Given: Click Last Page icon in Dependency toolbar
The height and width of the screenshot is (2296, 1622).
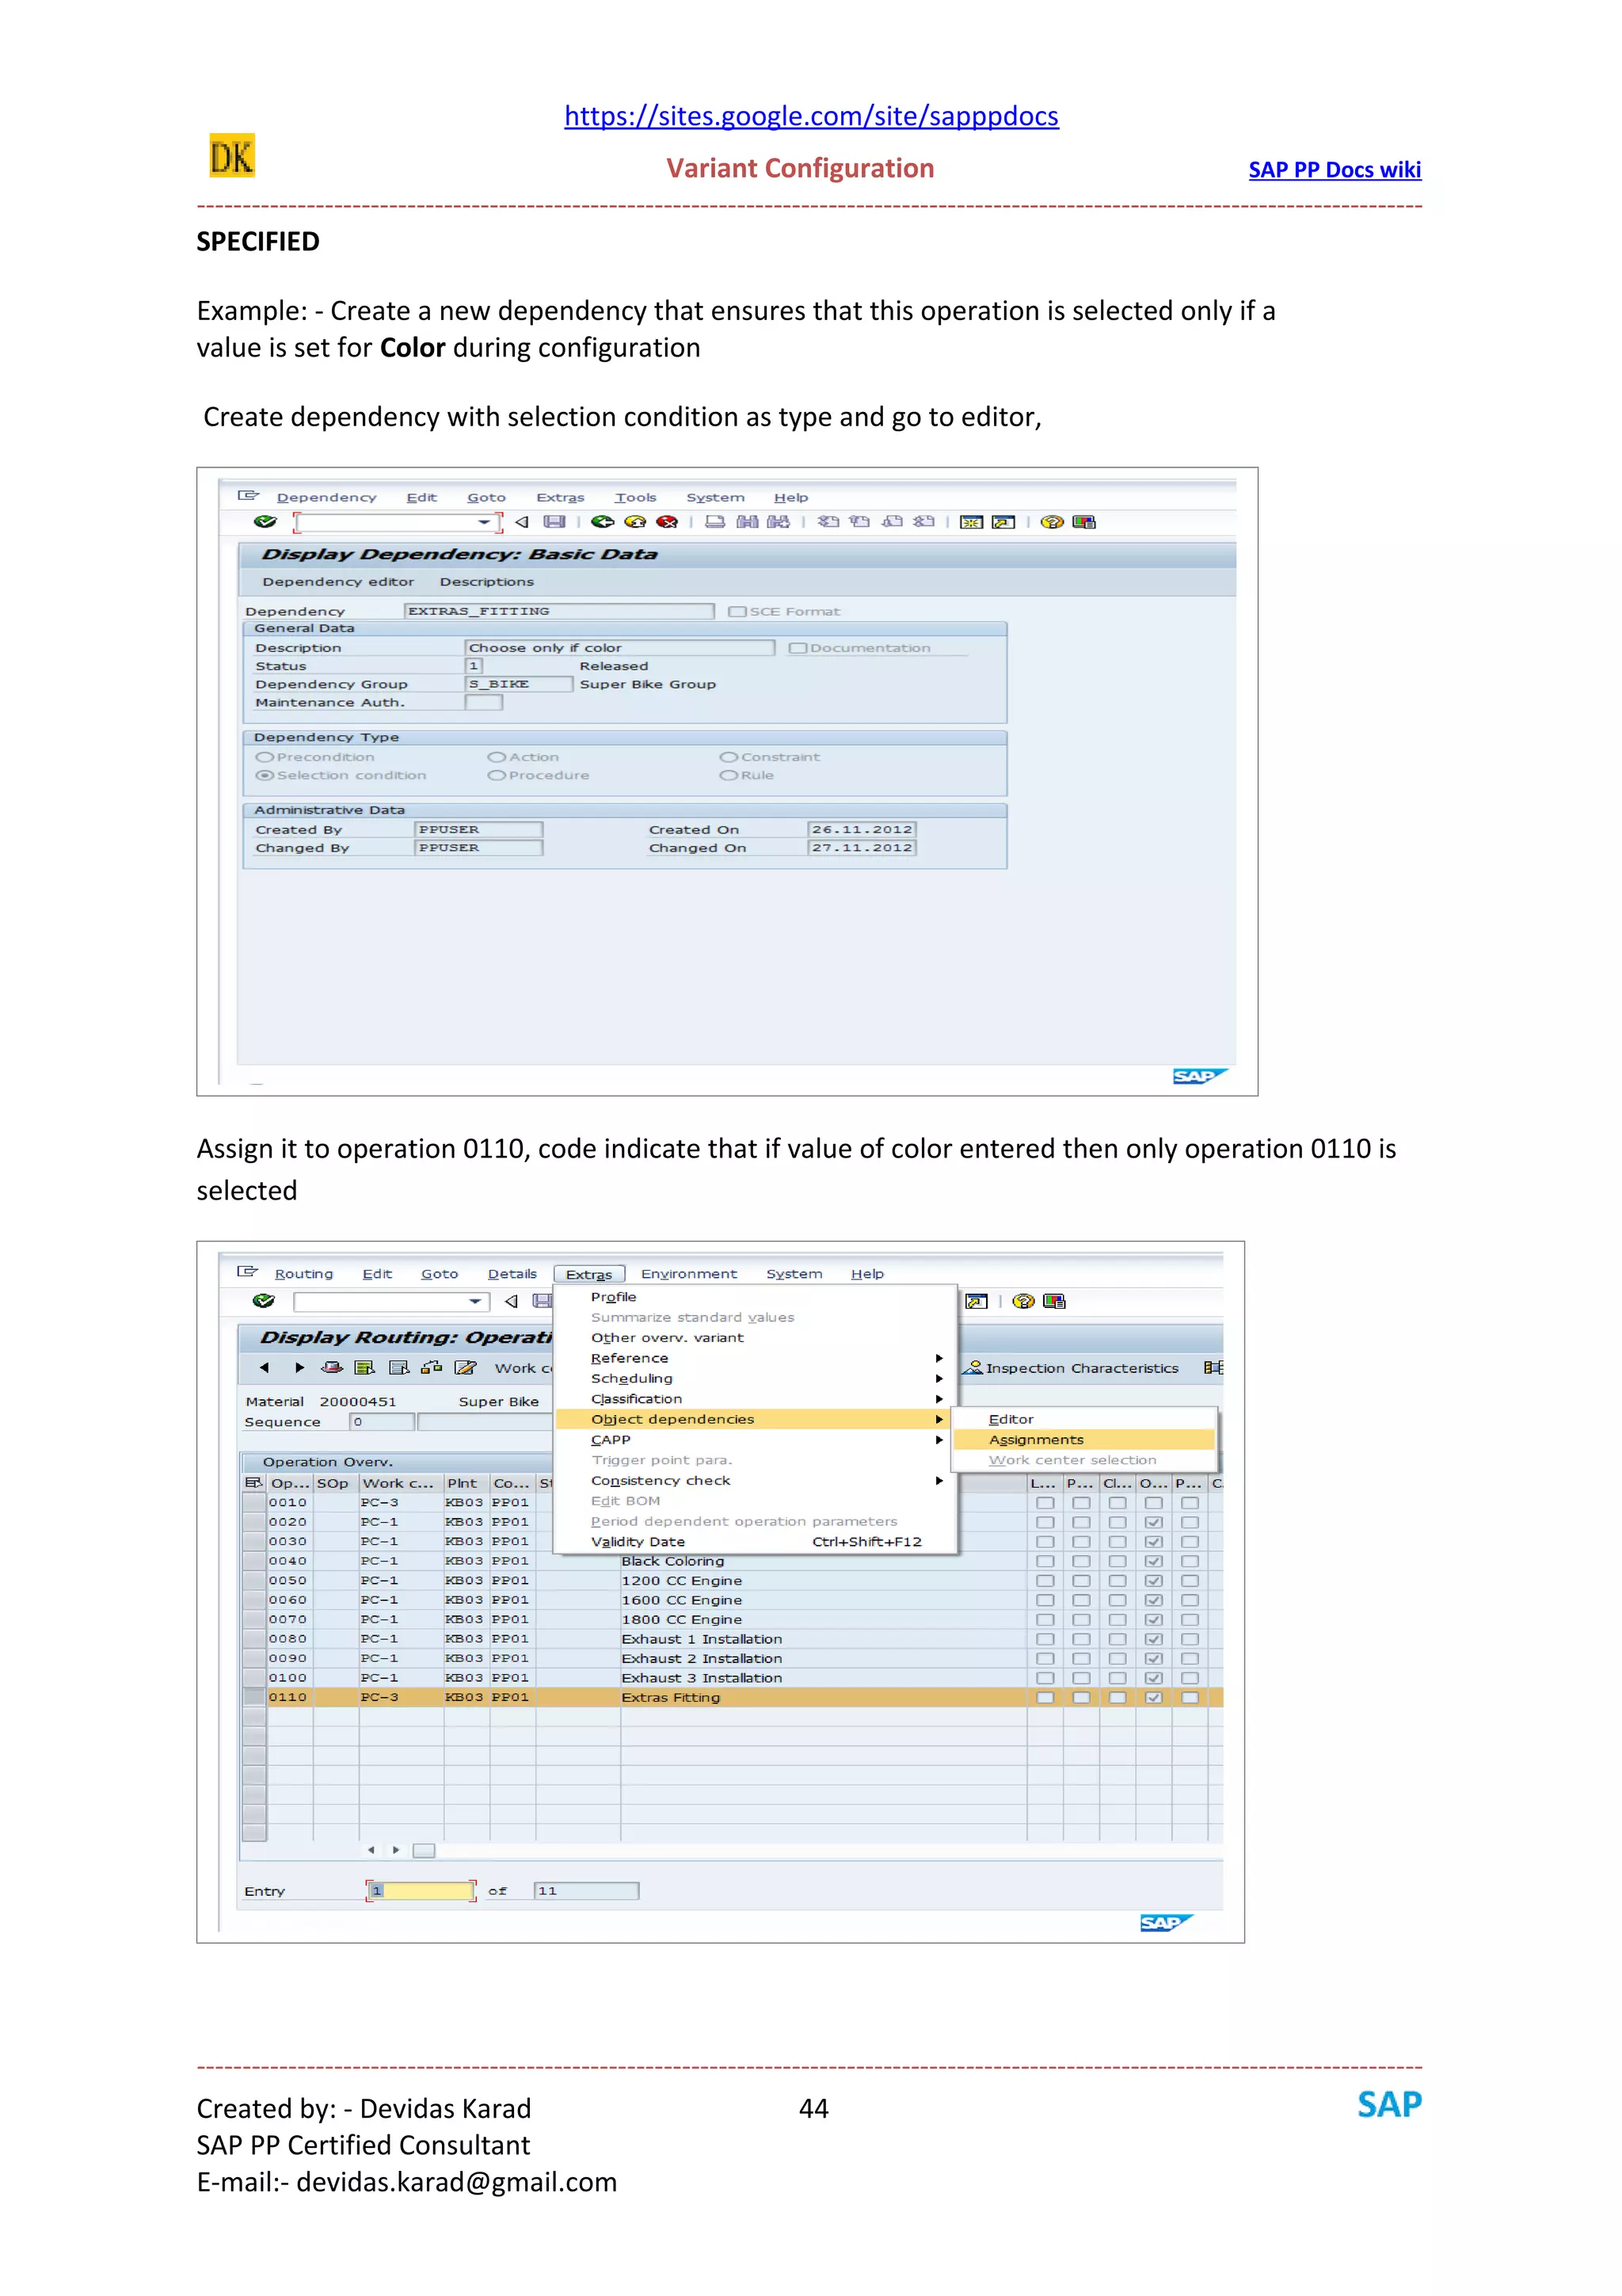Looking at the screenshot, I should [924, 522].
